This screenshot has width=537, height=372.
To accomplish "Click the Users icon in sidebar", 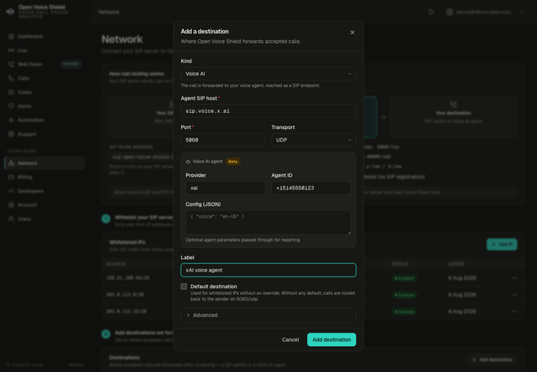I will [x=11, y=219].
